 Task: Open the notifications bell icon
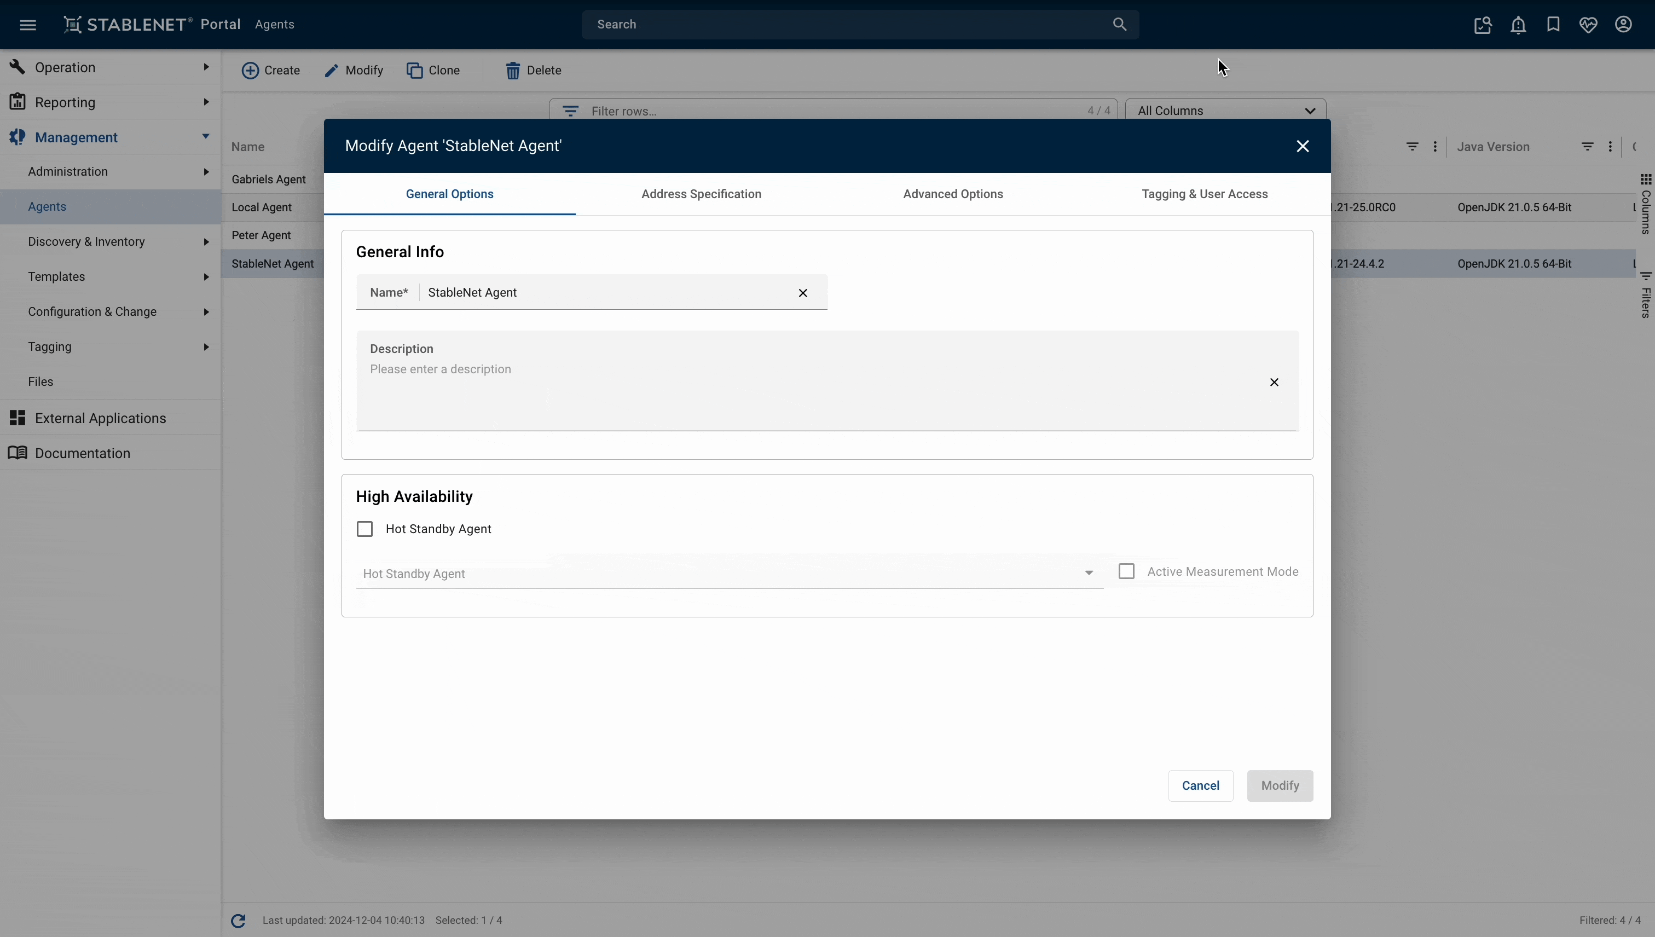[1518, 25]
